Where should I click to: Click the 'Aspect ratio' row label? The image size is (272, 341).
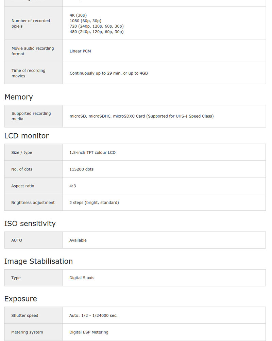click(x=23, y=186)
